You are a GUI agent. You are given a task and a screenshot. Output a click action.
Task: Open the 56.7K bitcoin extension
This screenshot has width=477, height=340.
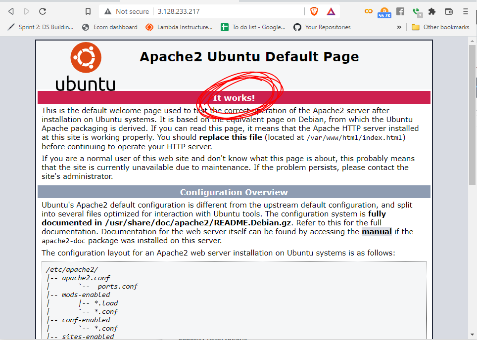coord(384,12)
